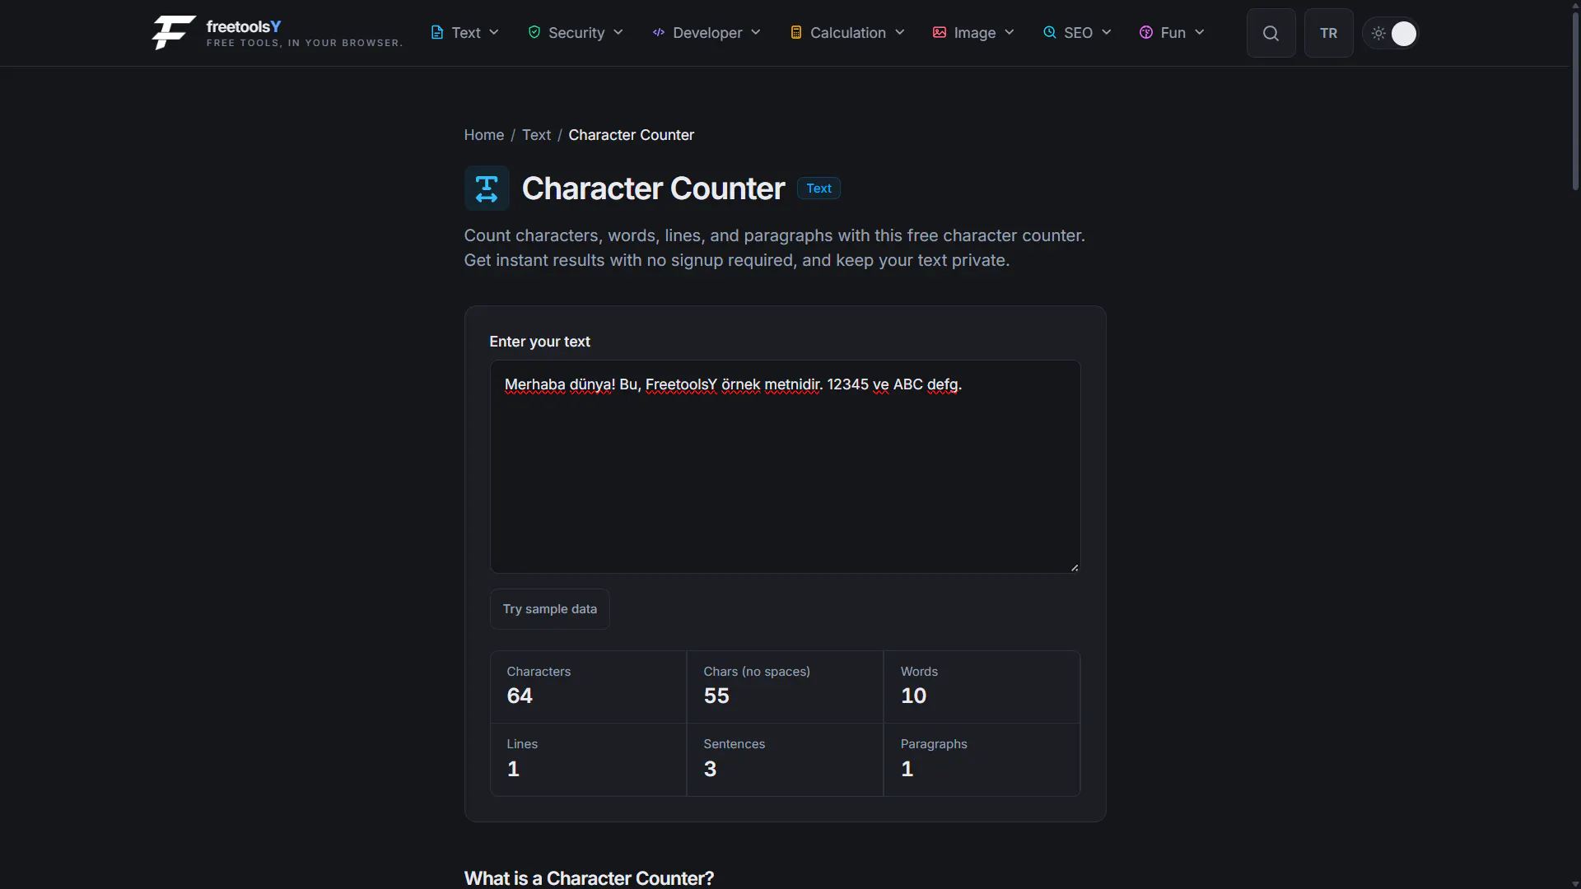Open the site search button

1271,33
